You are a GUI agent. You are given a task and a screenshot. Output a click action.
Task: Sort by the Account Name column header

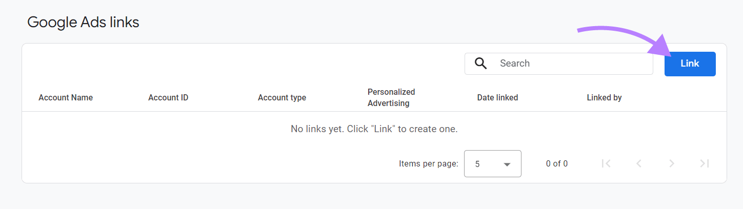(x=66, y=98)
